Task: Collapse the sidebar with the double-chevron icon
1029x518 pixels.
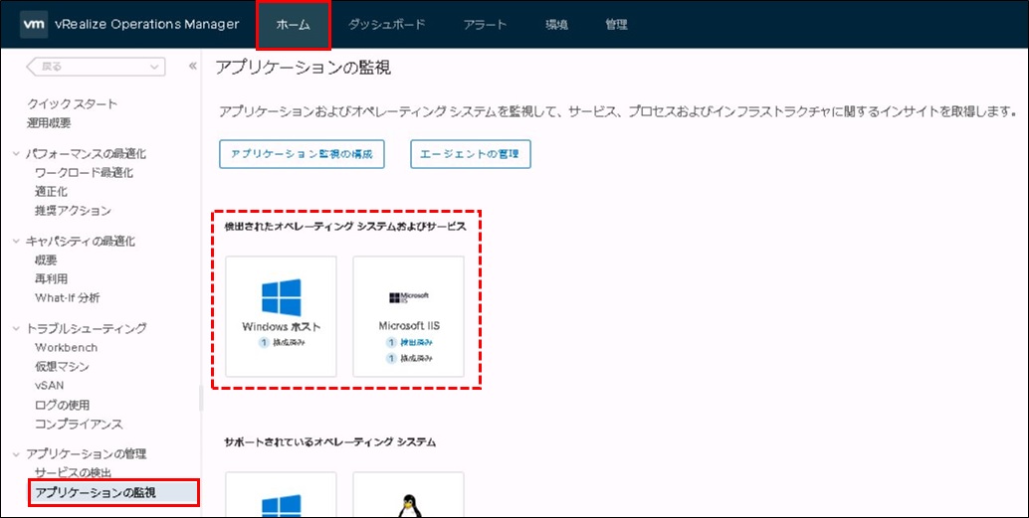Action: [x=193, y=67]
